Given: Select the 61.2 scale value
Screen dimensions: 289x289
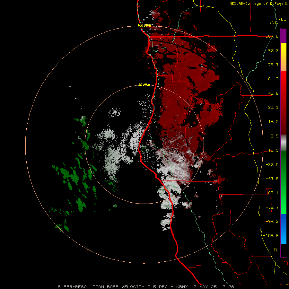Looking at the screenshot, I should pos(273,79).
